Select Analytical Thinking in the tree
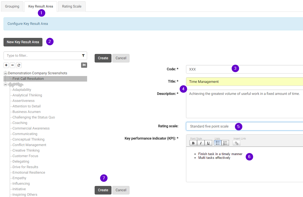 pyautogui.click(x=27, y=95)
